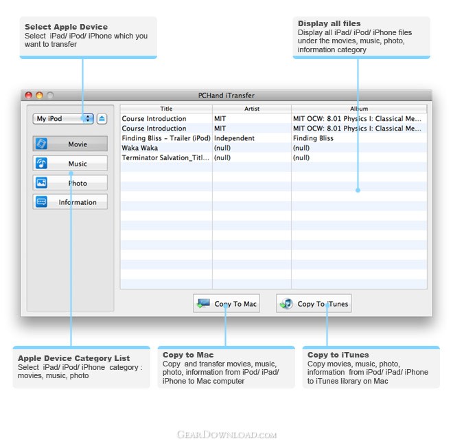Click the Movie film icon
The width and height of the screenshot is (453, 440).
pyautogui.click(x=41, y=144)
